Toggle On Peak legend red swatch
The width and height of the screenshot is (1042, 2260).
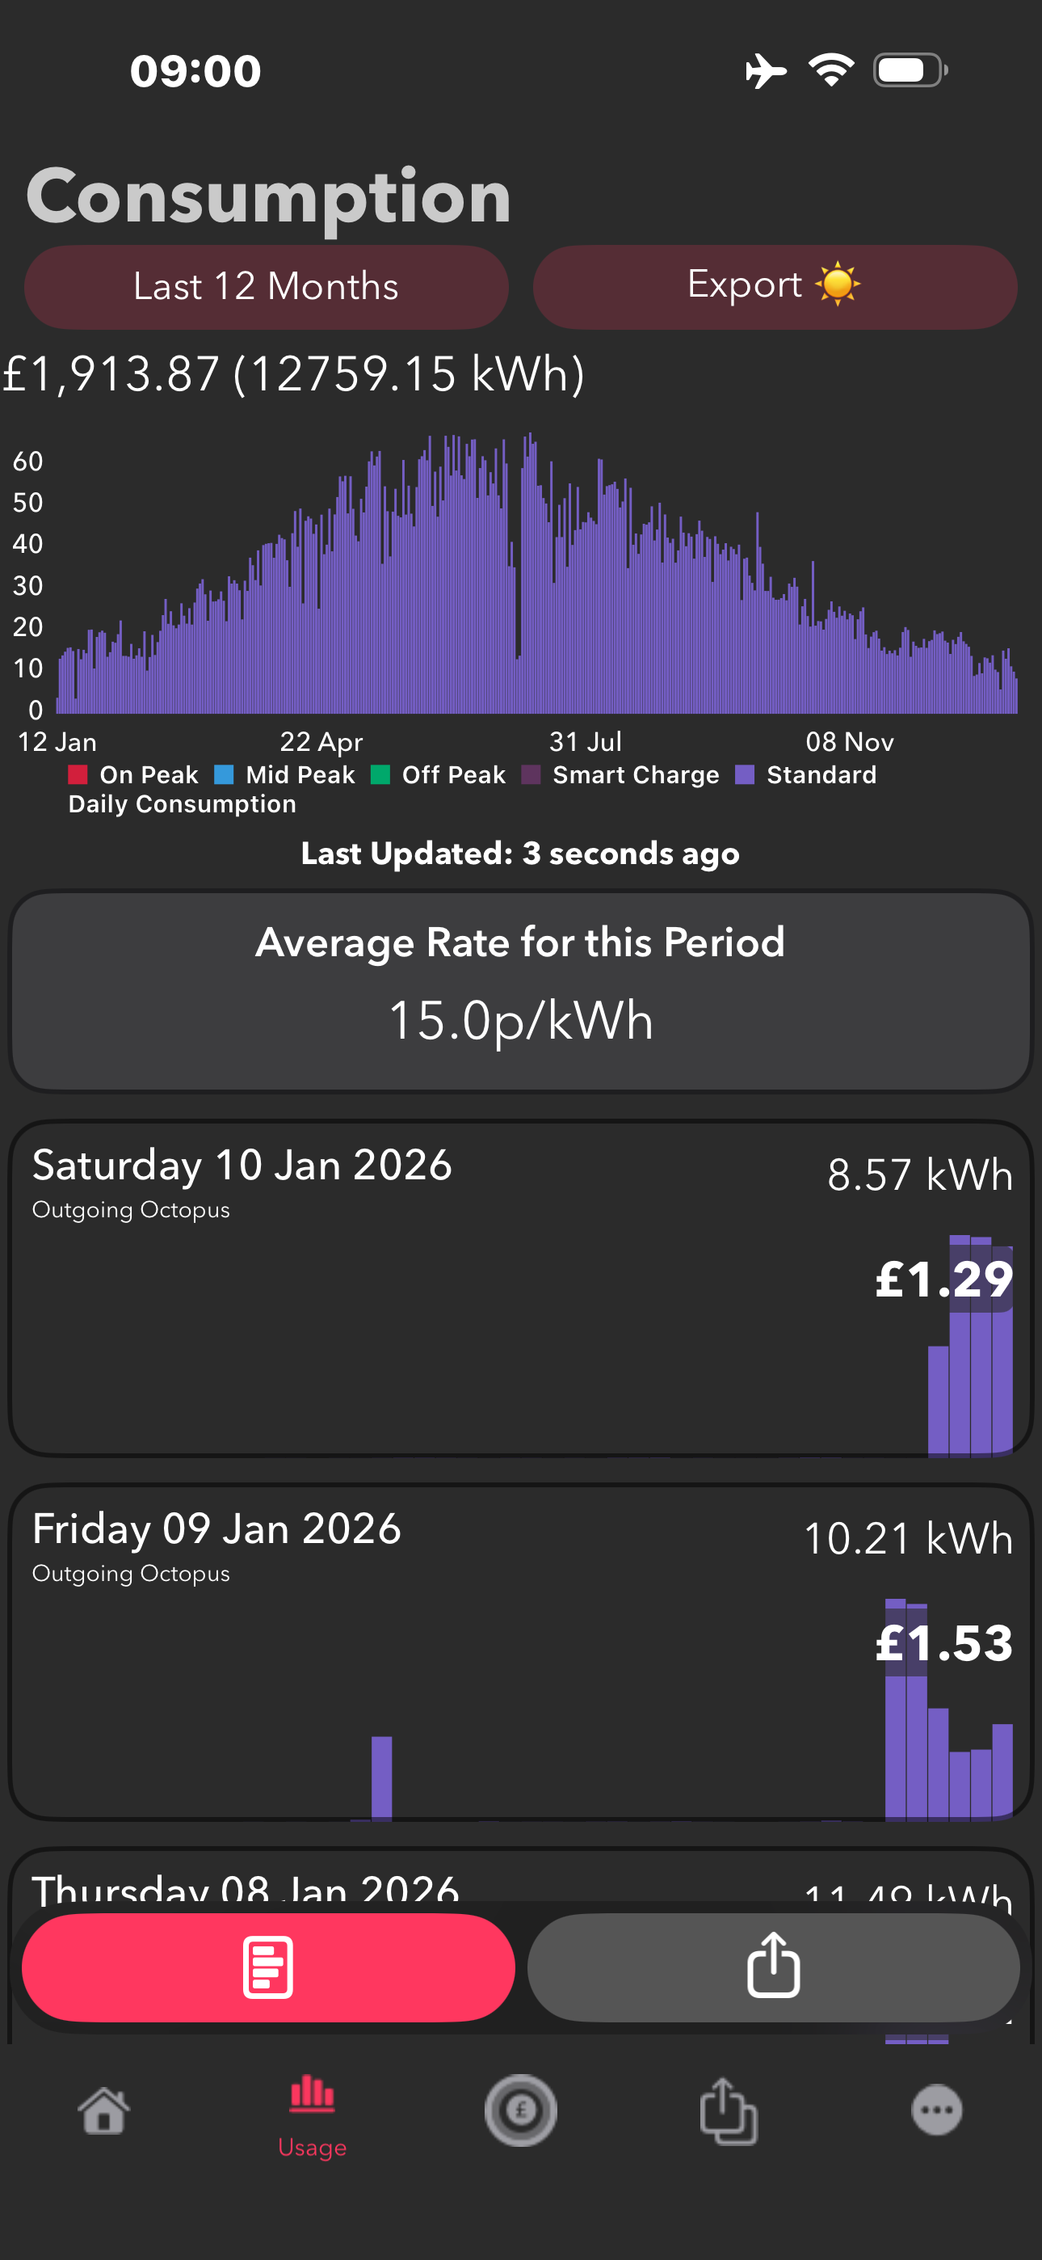tap(78, 774)
